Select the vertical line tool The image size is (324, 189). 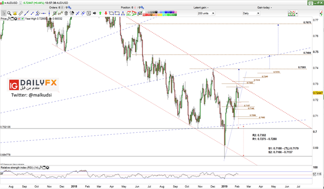[x=49, y=13]
